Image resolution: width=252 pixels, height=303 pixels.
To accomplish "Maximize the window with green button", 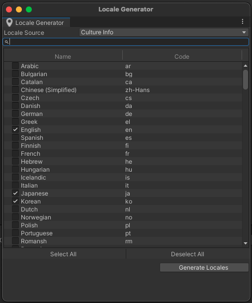I will 29,9.
